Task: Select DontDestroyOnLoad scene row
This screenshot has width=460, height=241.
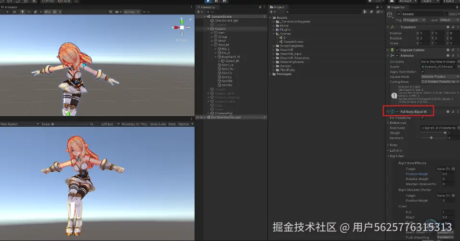Action: point(231,117)
